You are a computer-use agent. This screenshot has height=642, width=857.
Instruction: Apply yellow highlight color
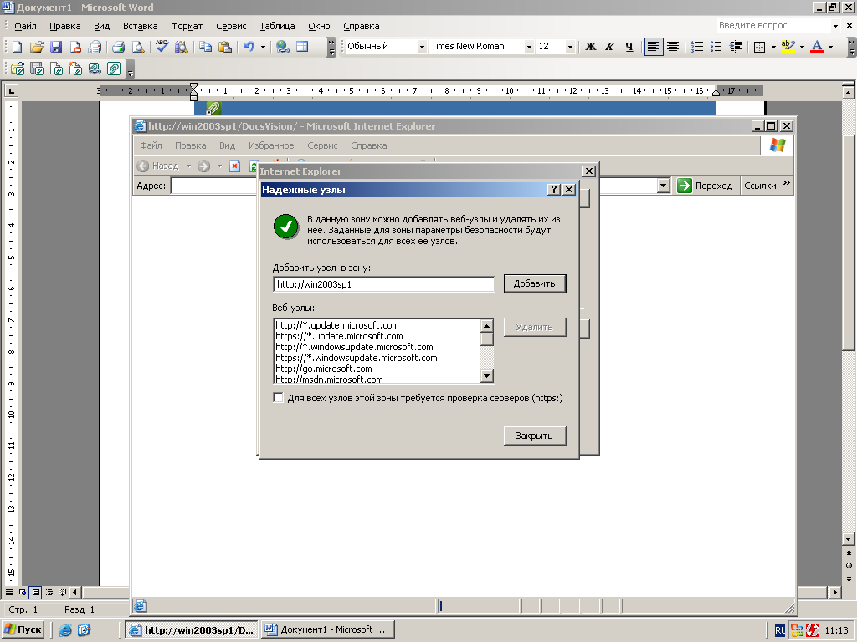click(x=788, y=47)
